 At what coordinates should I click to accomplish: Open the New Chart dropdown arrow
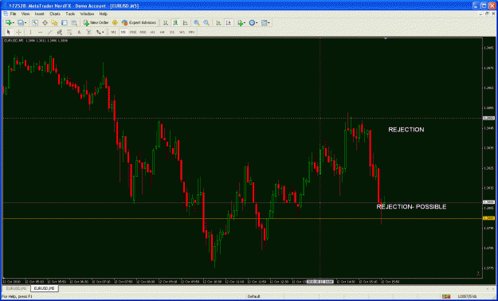pyautogui.click(x=13, y=23)
